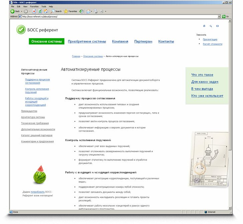The height and width of the screenshot is (224, 243).
Task: Open the Edit menu
Action: coord(19,7)
